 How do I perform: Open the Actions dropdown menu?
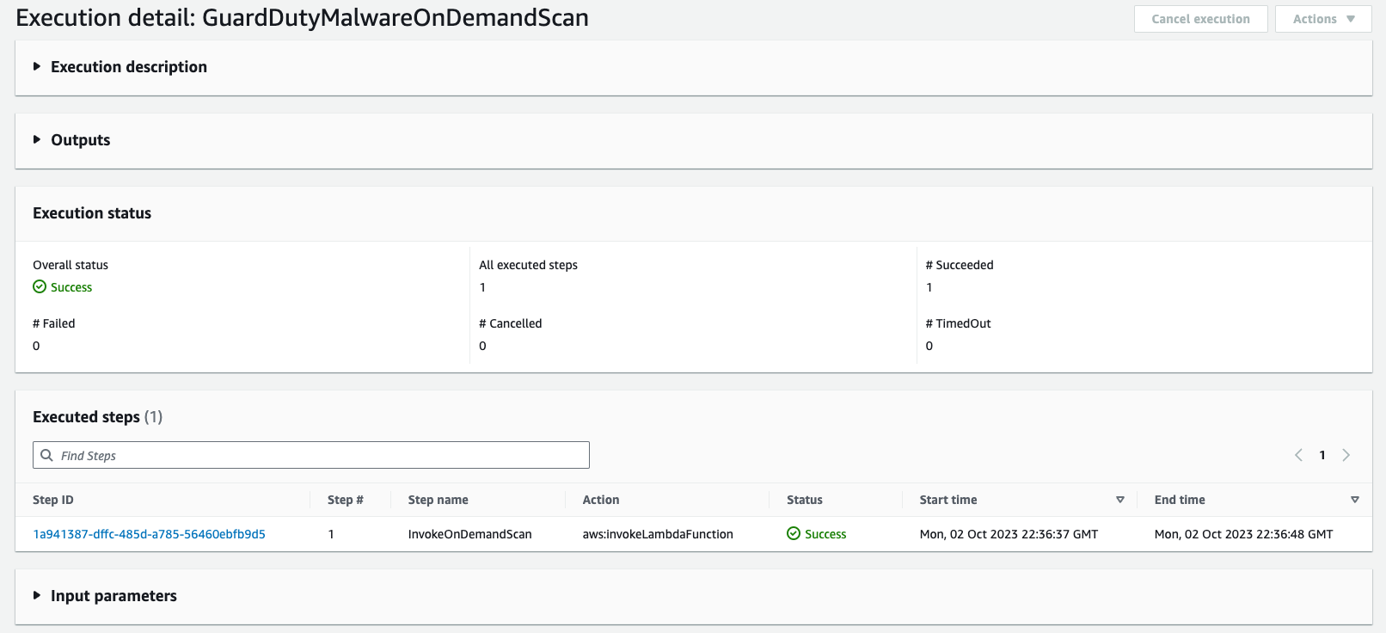click(1323, 19)
